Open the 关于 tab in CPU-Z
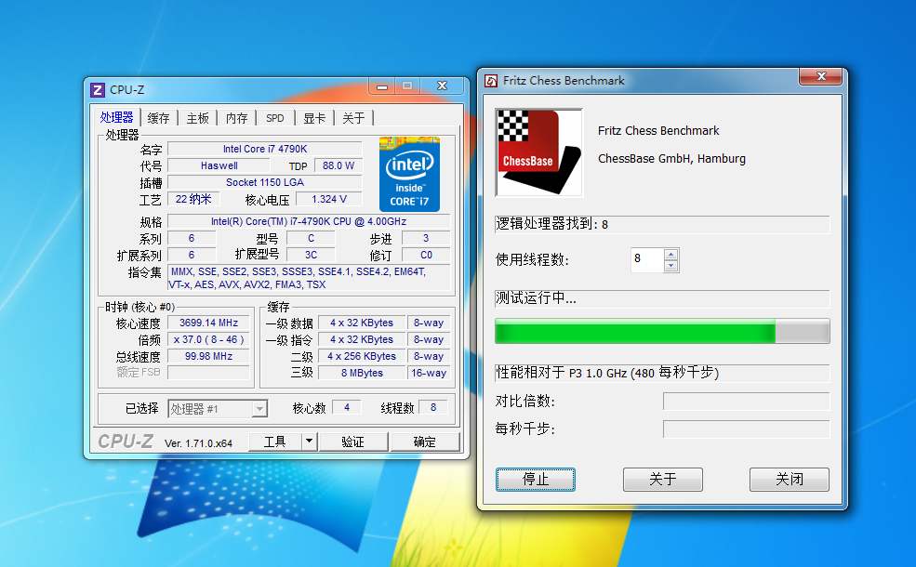The height and width of the screenshot is (567, 916). click(x=352, y=118)
